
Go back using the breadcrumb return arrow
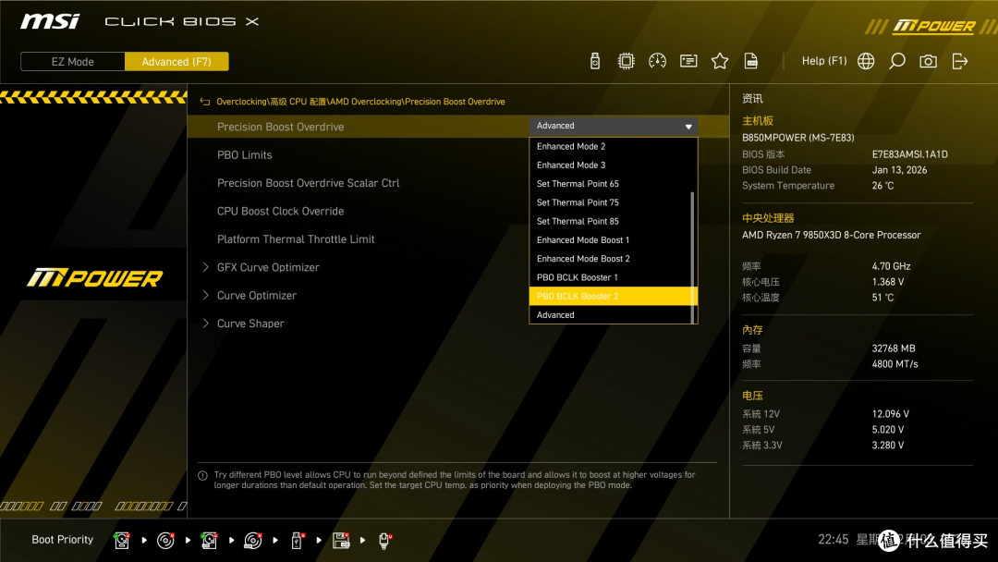pos(204,102)
